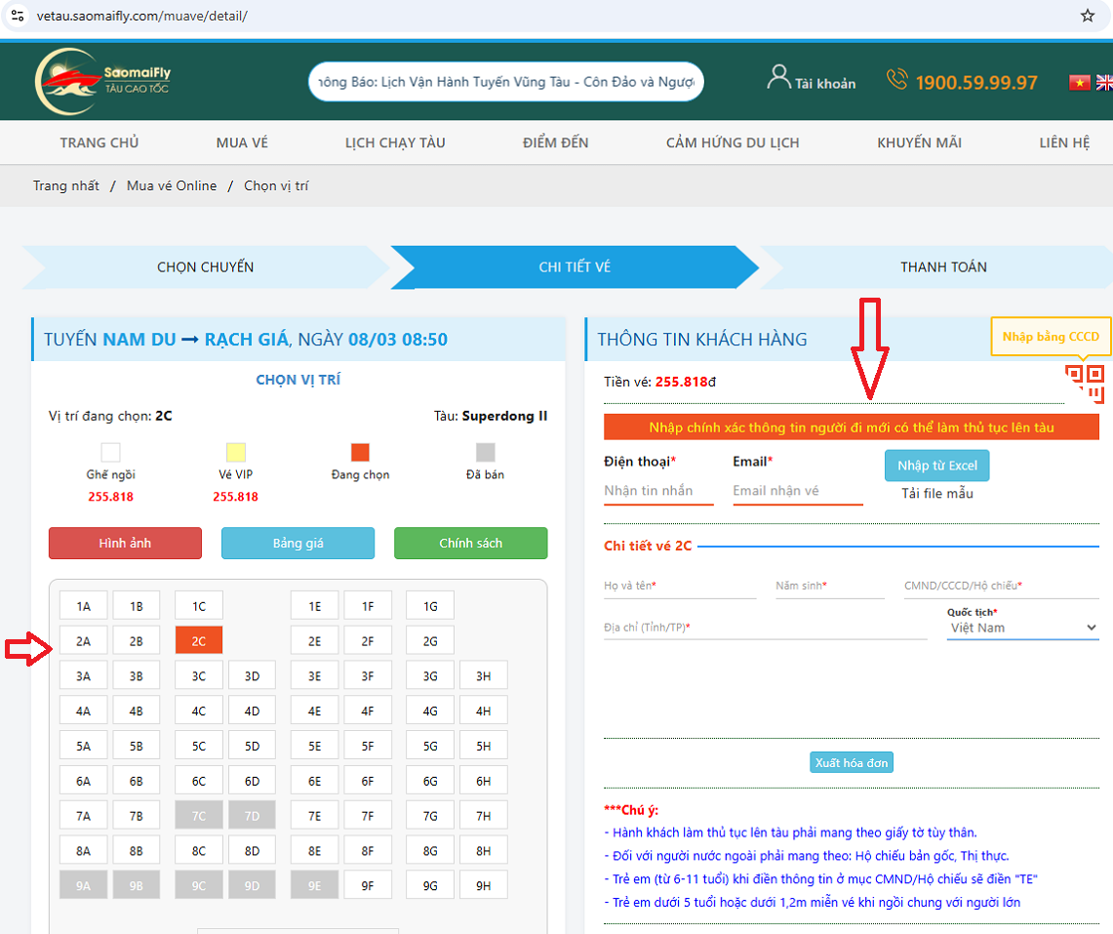Open the Tài khoản account icon
Viewport: 1113px width, 934px height.
(x=778, y=78)
